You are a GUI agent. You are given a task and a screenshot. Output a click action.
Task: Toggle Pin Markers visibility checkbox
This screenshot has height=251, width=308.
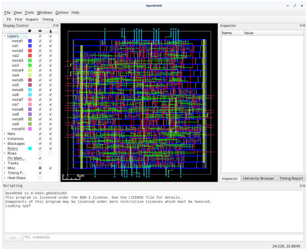[40, 158]
